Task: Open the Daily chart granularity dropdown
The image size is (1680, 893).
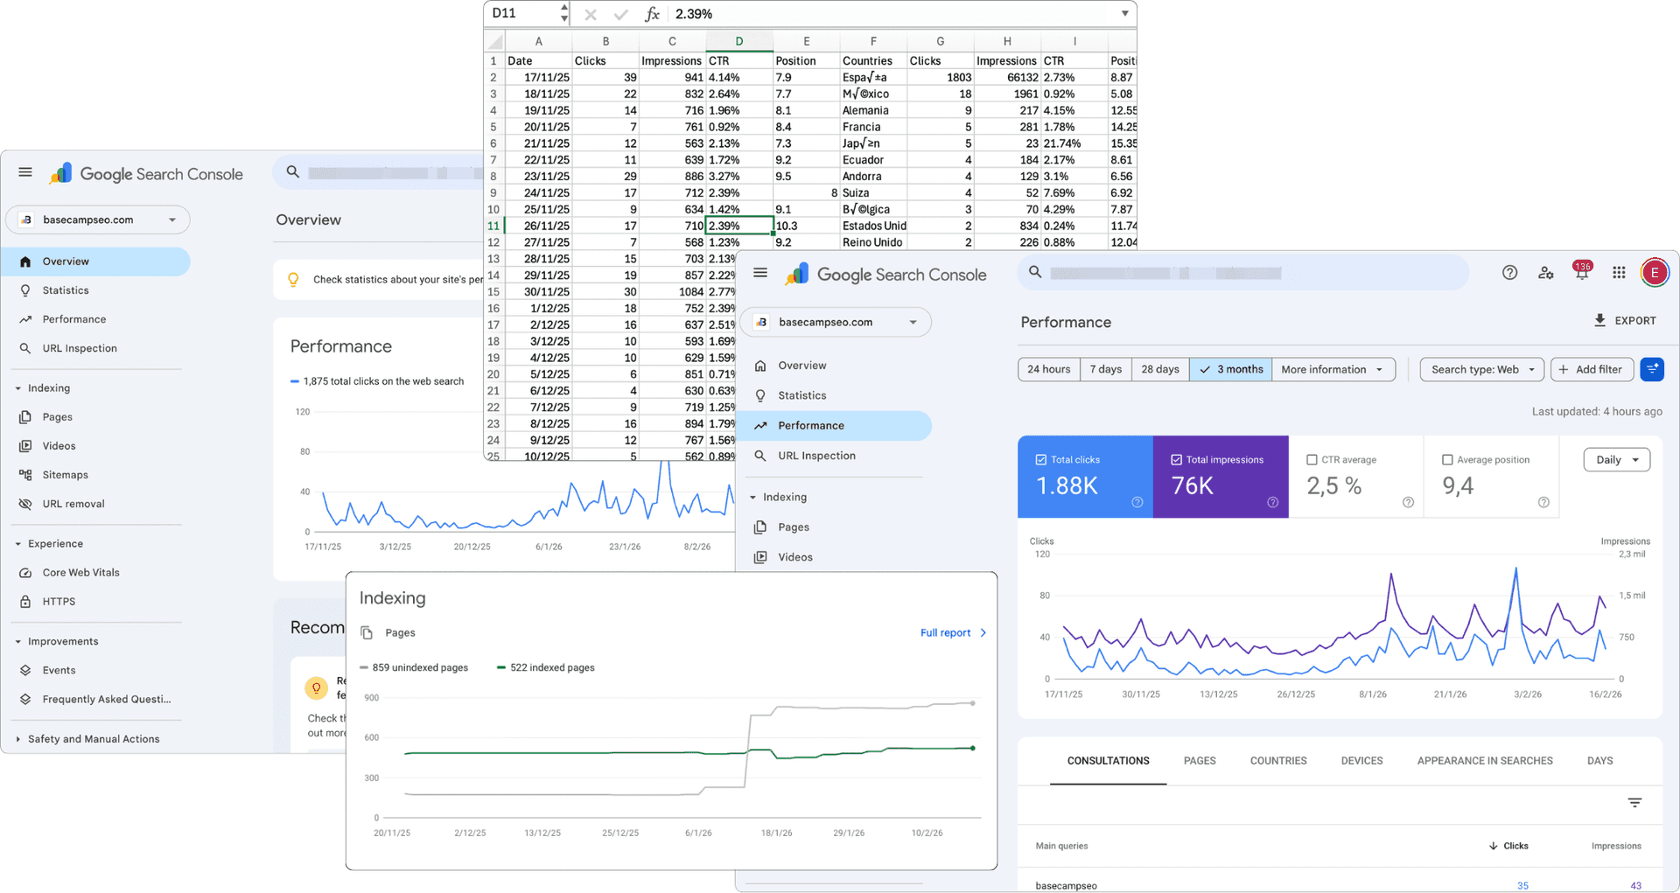Action: [x=1616, y=459]
